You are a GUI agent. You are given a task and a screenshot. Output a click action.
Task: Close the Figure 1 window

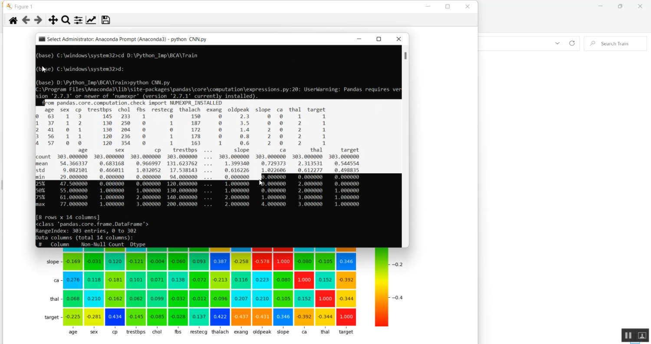point(467,6)
